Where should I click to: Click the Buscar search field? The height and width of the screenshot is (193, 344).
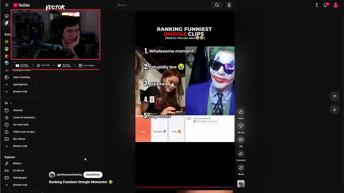tap(163, 5)
